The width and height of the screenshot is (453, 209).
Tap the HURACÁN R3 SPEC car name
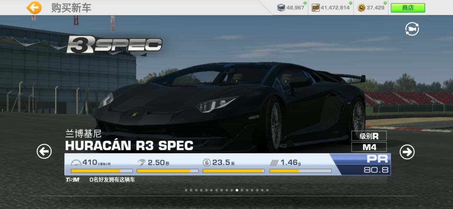pos(129,145)
